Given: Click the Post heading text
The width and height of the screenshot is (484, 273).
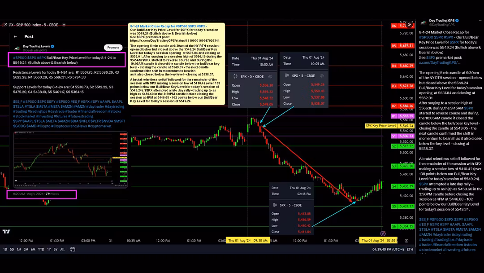Looking at the screenshot, I should coord(29,36).
